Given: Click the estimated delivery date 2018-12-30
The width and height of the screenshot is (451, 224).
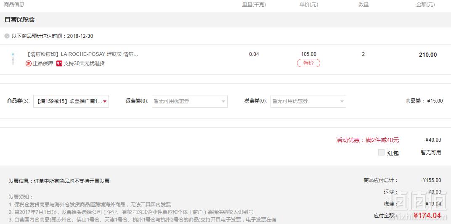Looking at the screenshot, I should pyautogui.click(x=80, y=36).
